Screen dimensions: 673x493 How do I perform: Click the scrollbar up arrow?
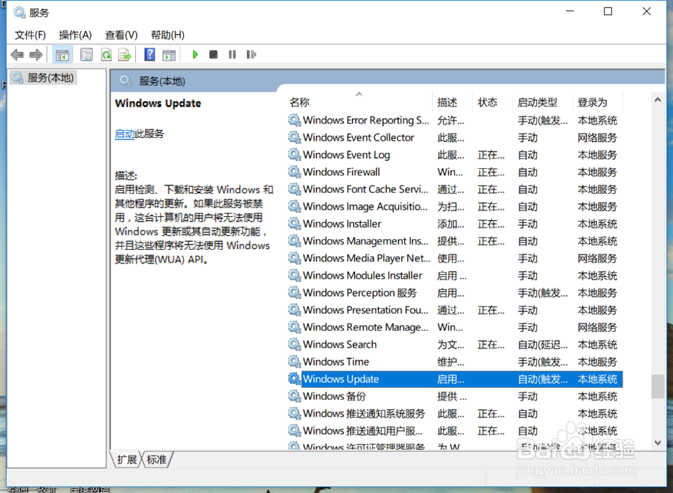click(658, 100)
